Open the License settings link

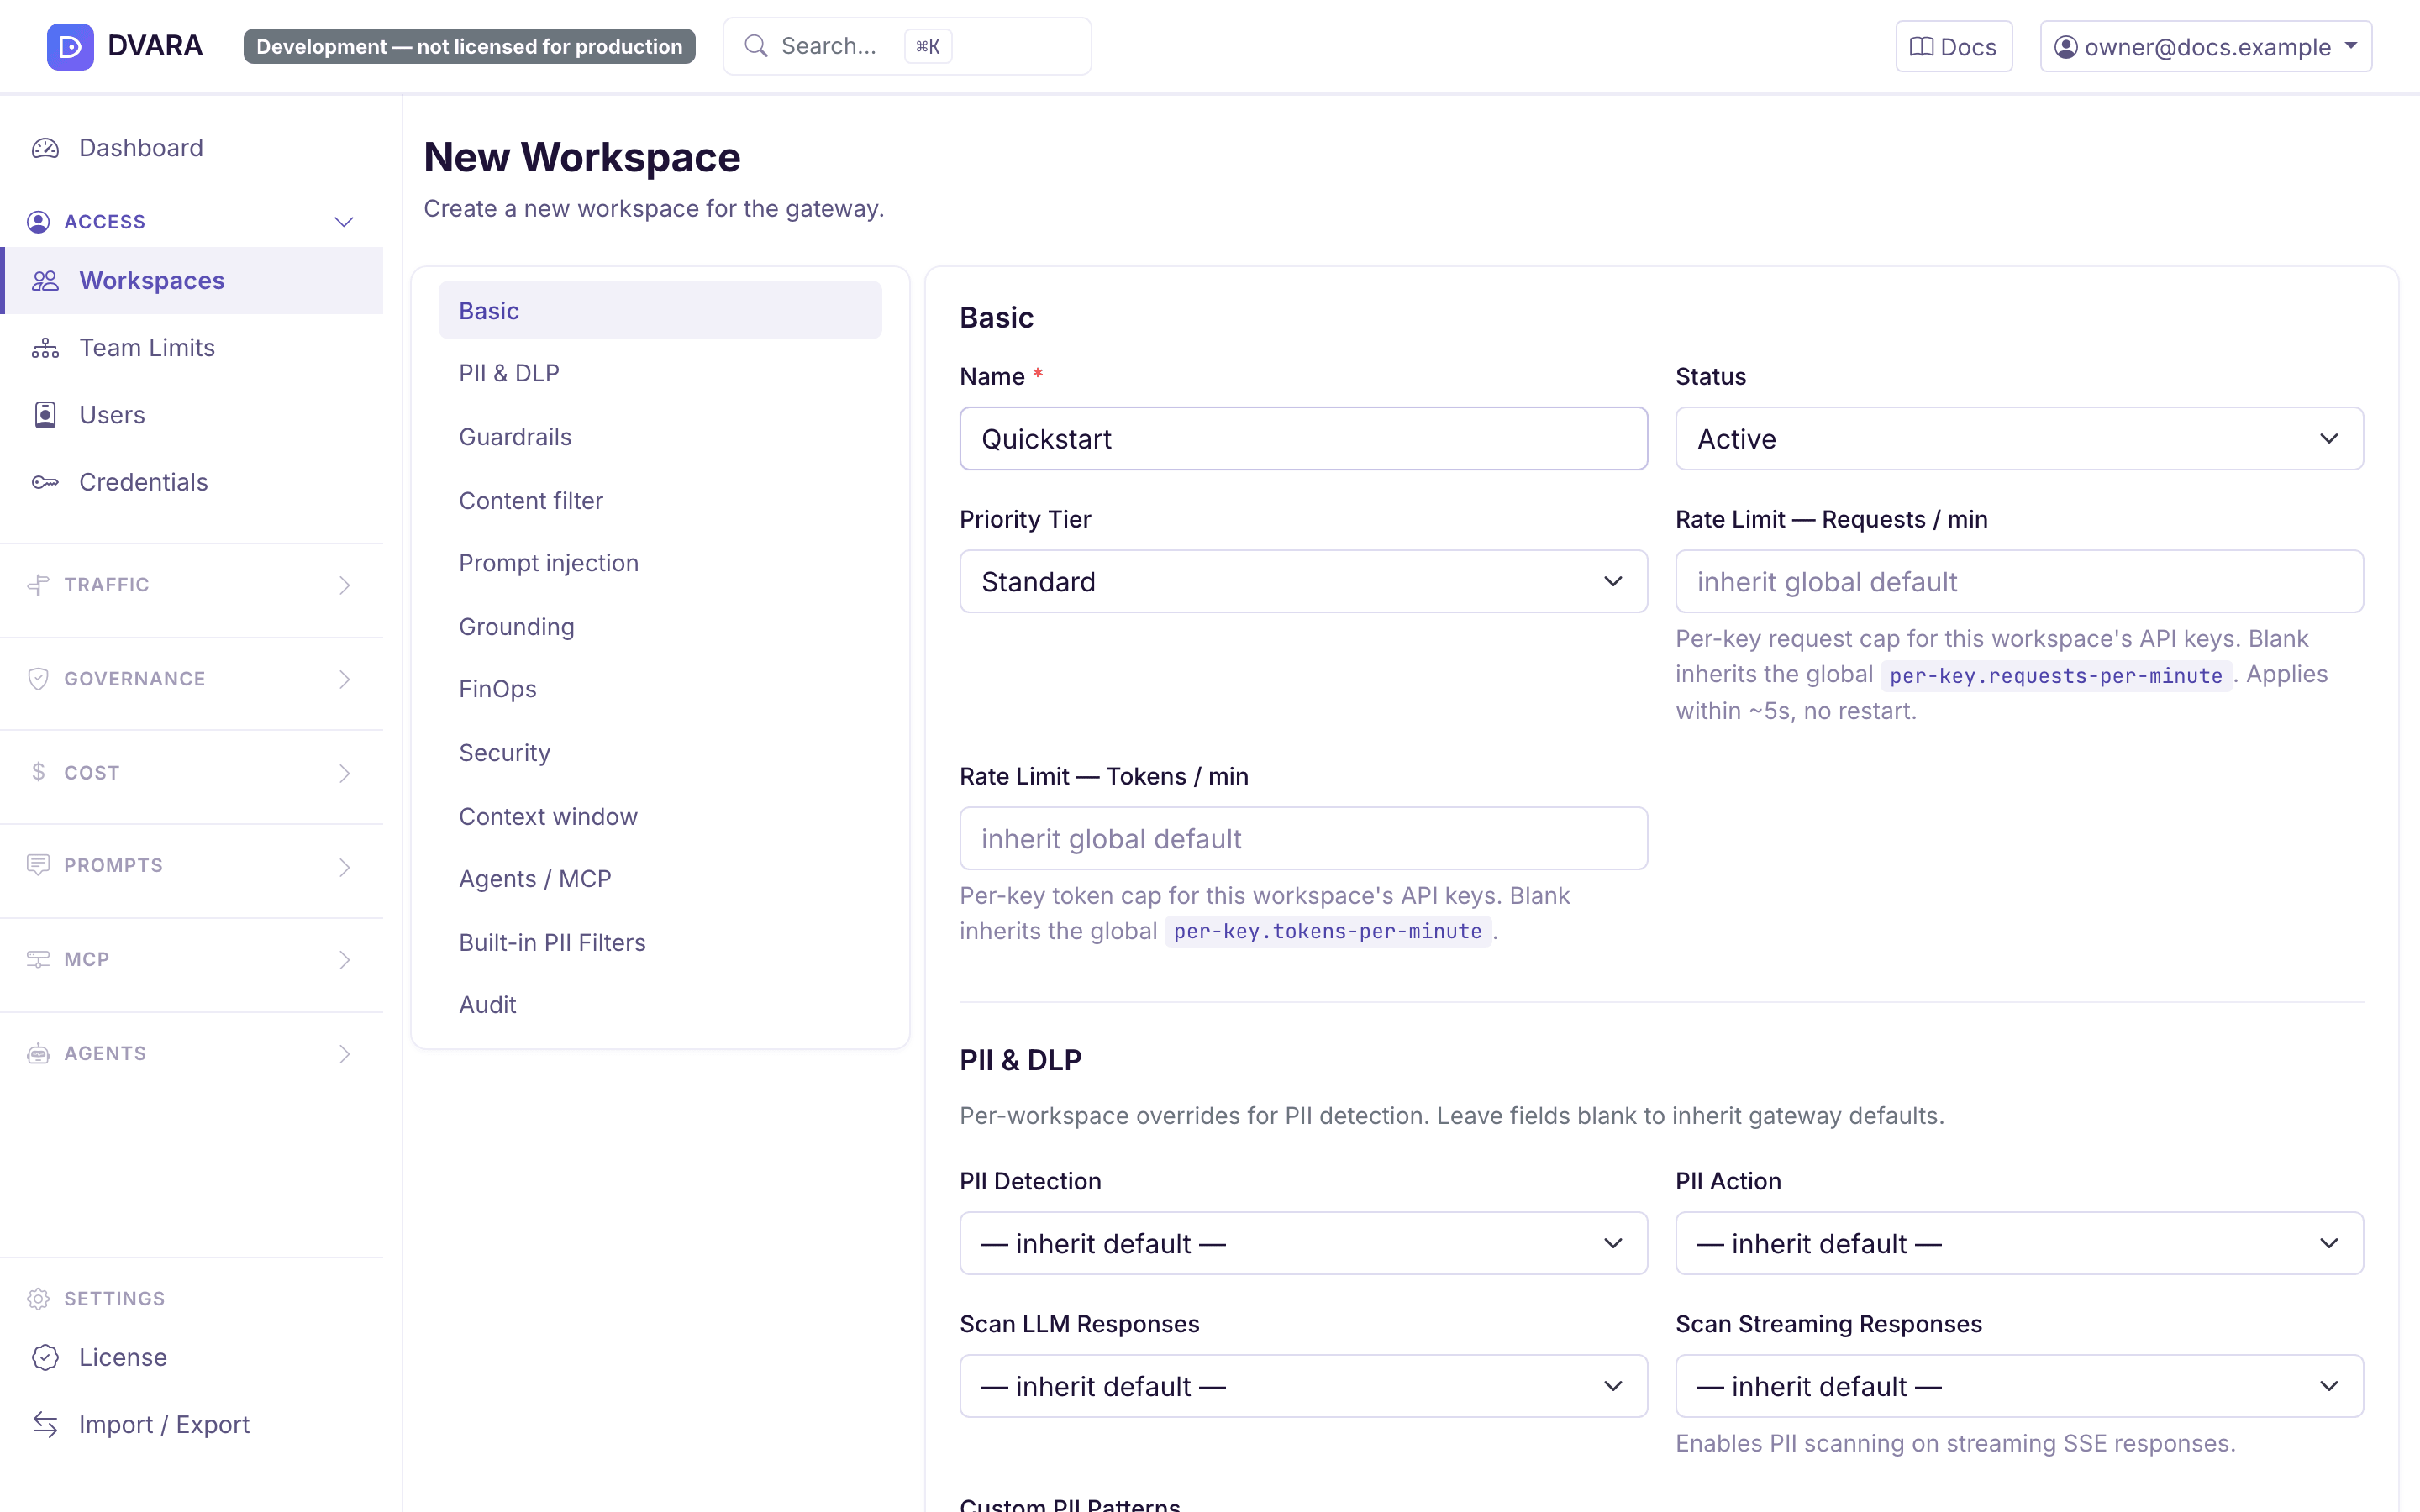pyautogui.click(x=192, y=1357)
